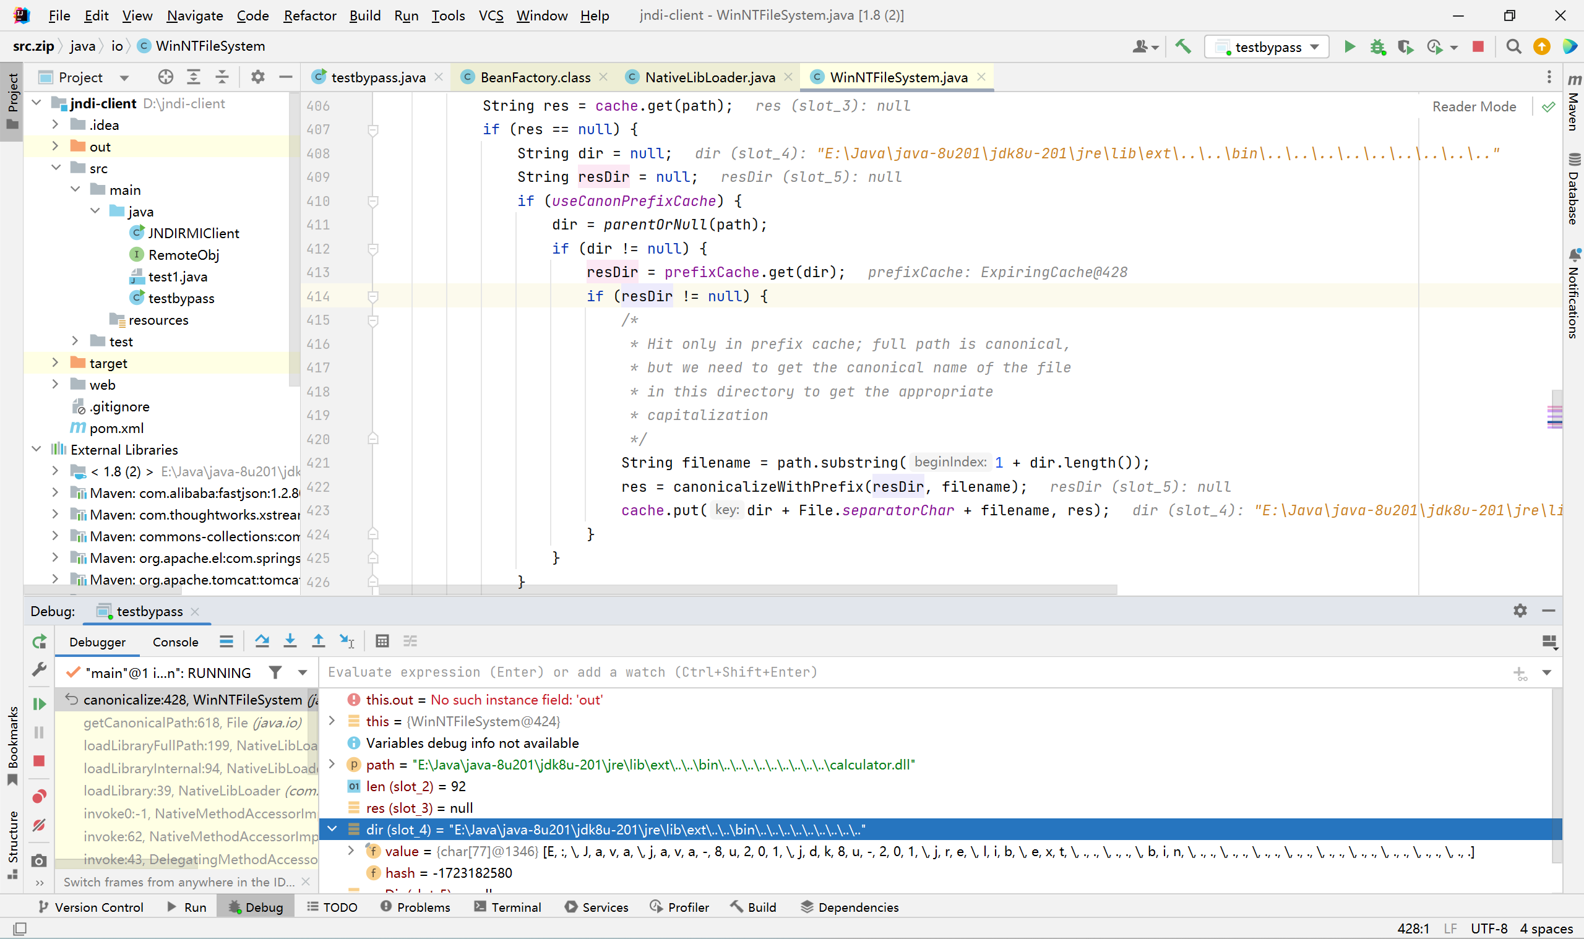Viewport: 1584px width, 939px height.
Task: Collapse External Libraries node
Action: (36, 449)
